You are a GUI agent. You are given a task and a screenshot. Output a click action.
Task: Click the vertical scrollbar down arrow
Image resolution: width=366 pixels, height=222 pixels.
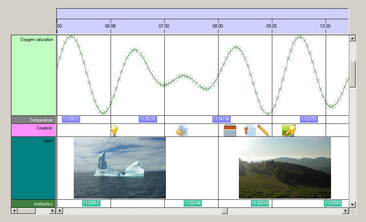(x=352, y=204)
